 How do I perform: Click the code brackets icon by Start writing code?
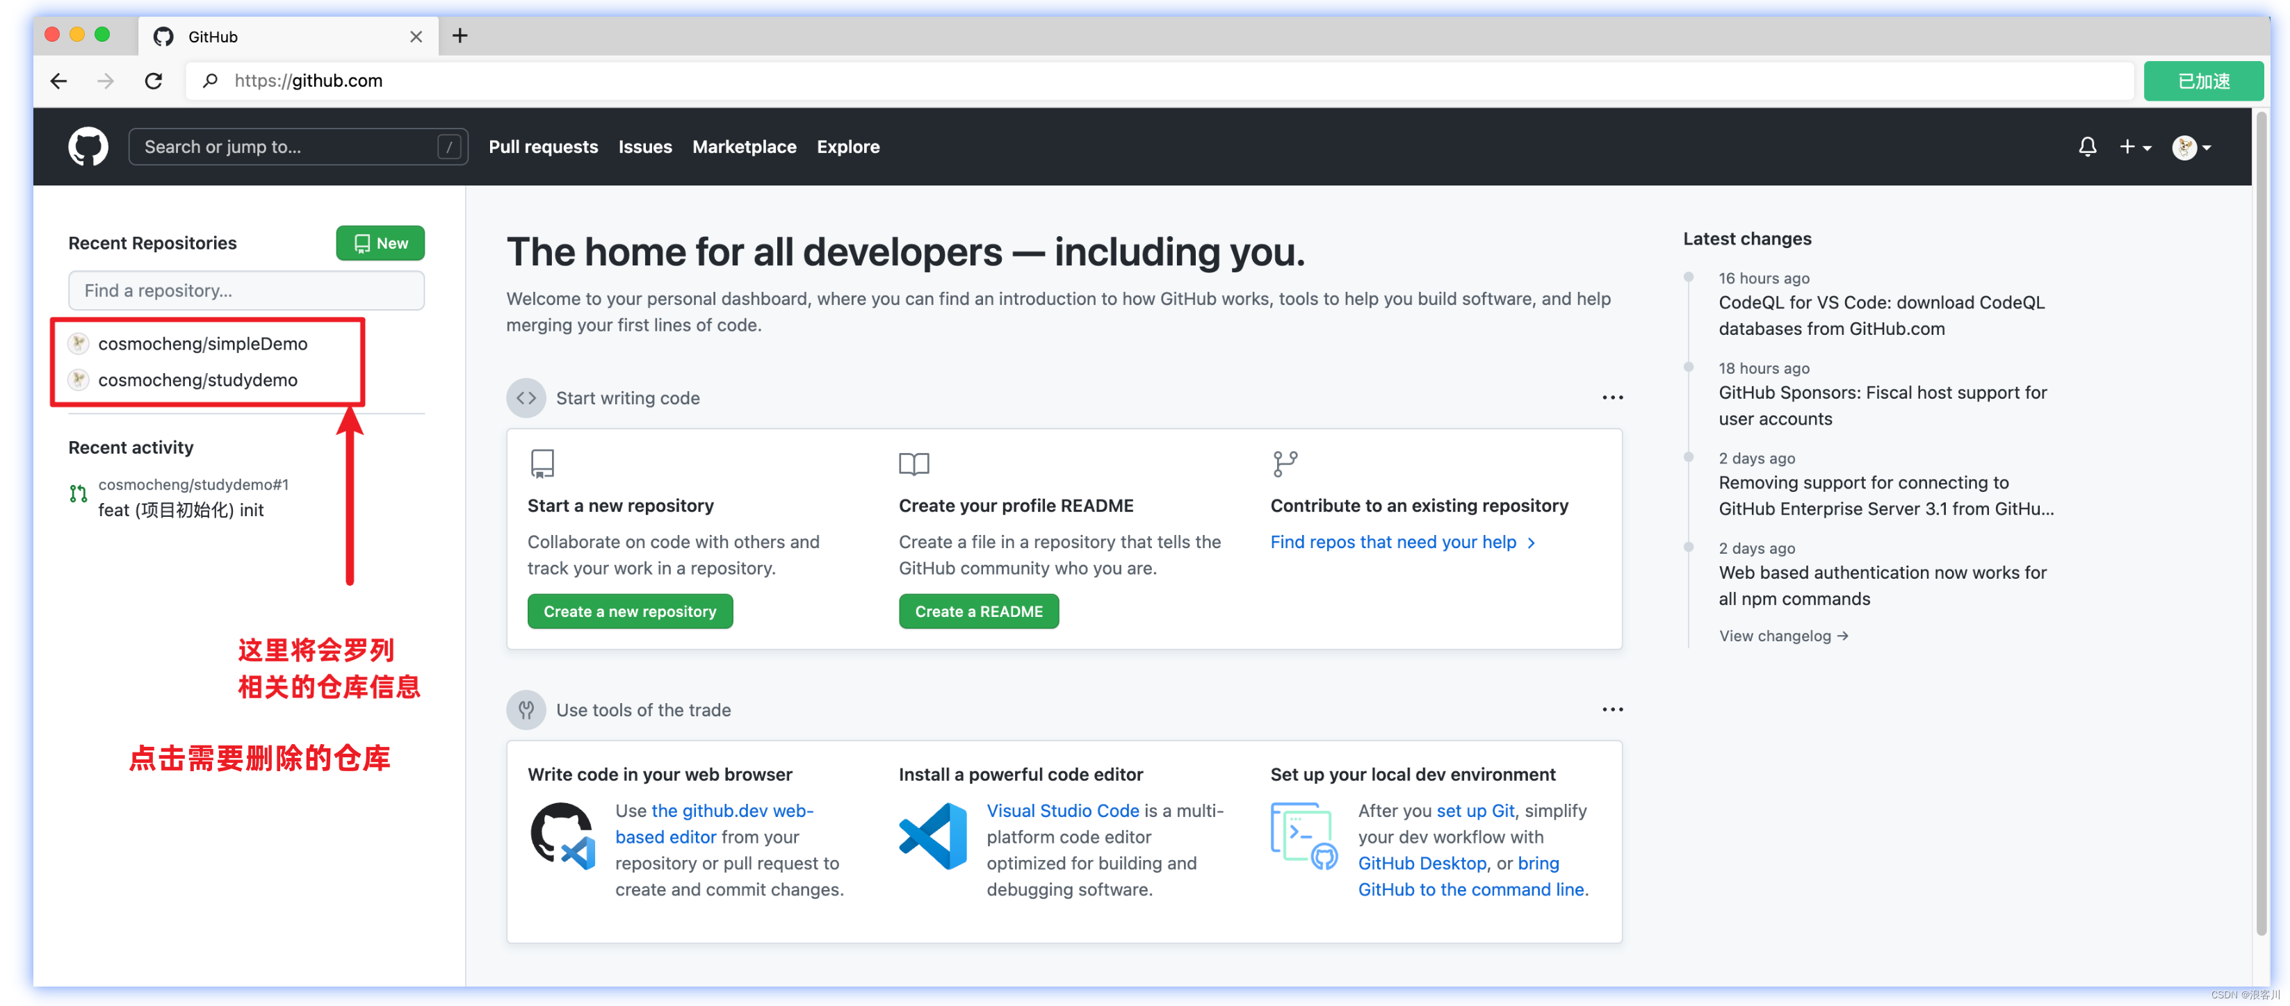tap(526, 398)
